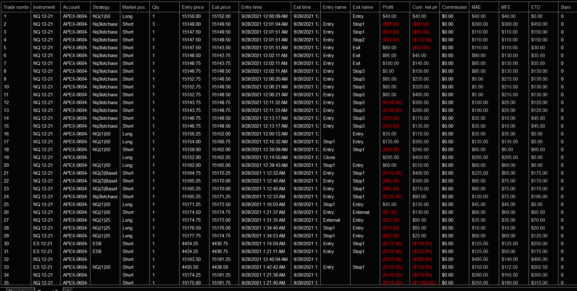This screenshot has height=291, width=577.
Task: Click the Strategy column header
Action: [105, 7]
